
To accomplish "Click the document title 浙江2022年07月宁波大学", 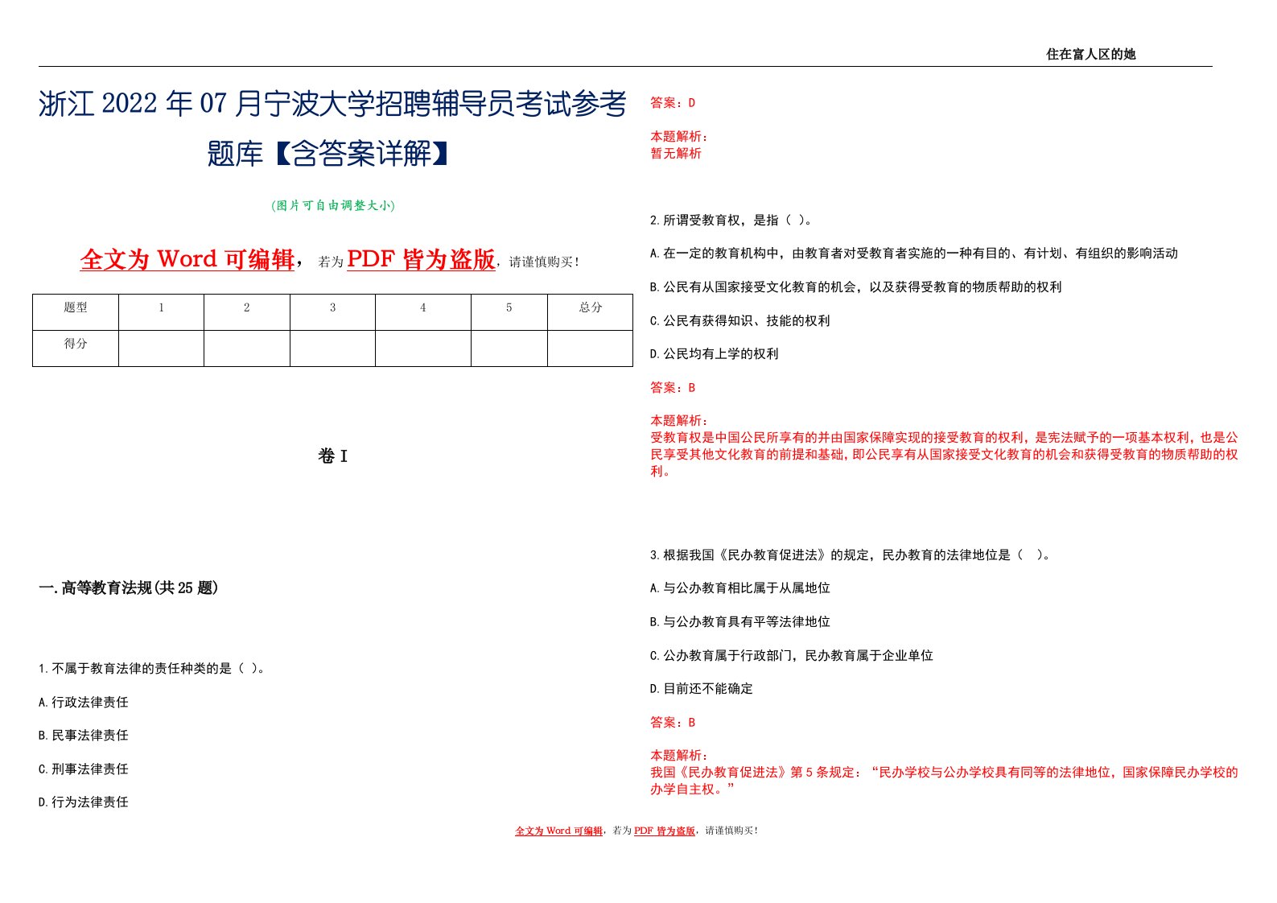I will coord(332,104).
